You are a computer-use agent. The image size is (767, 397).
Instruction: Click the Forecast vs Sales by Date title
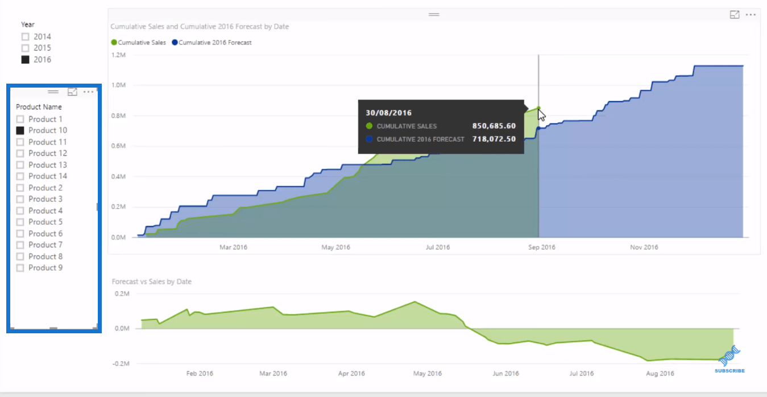tap(151, 282)
